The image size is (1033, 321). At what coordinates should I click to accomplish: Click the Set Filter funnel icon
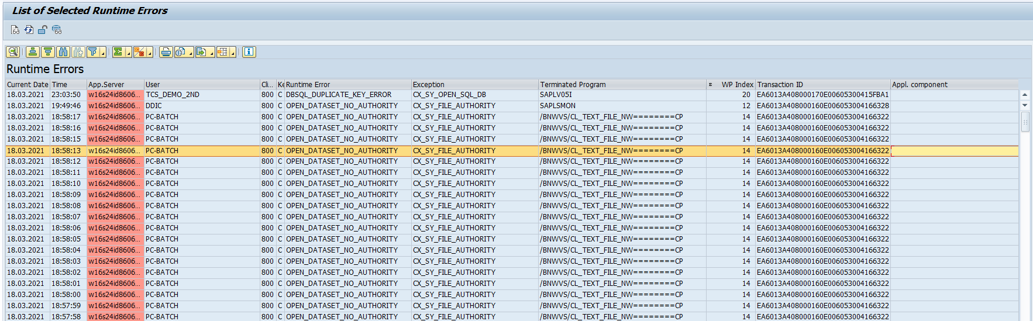93,52
